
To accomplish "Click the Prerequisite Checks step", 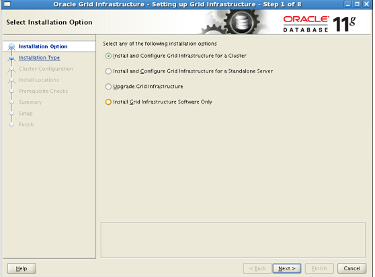I will pyautogui.click(x=43, y=91).
